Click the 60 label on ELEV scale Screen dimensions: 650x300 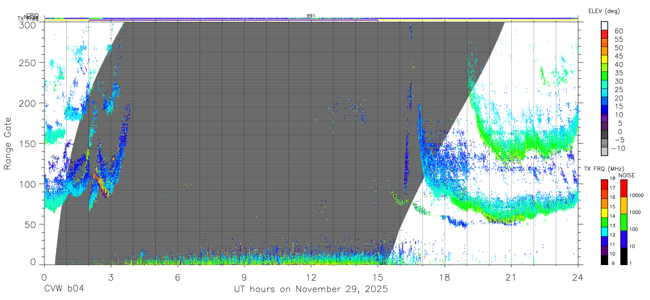coord(618,31)
